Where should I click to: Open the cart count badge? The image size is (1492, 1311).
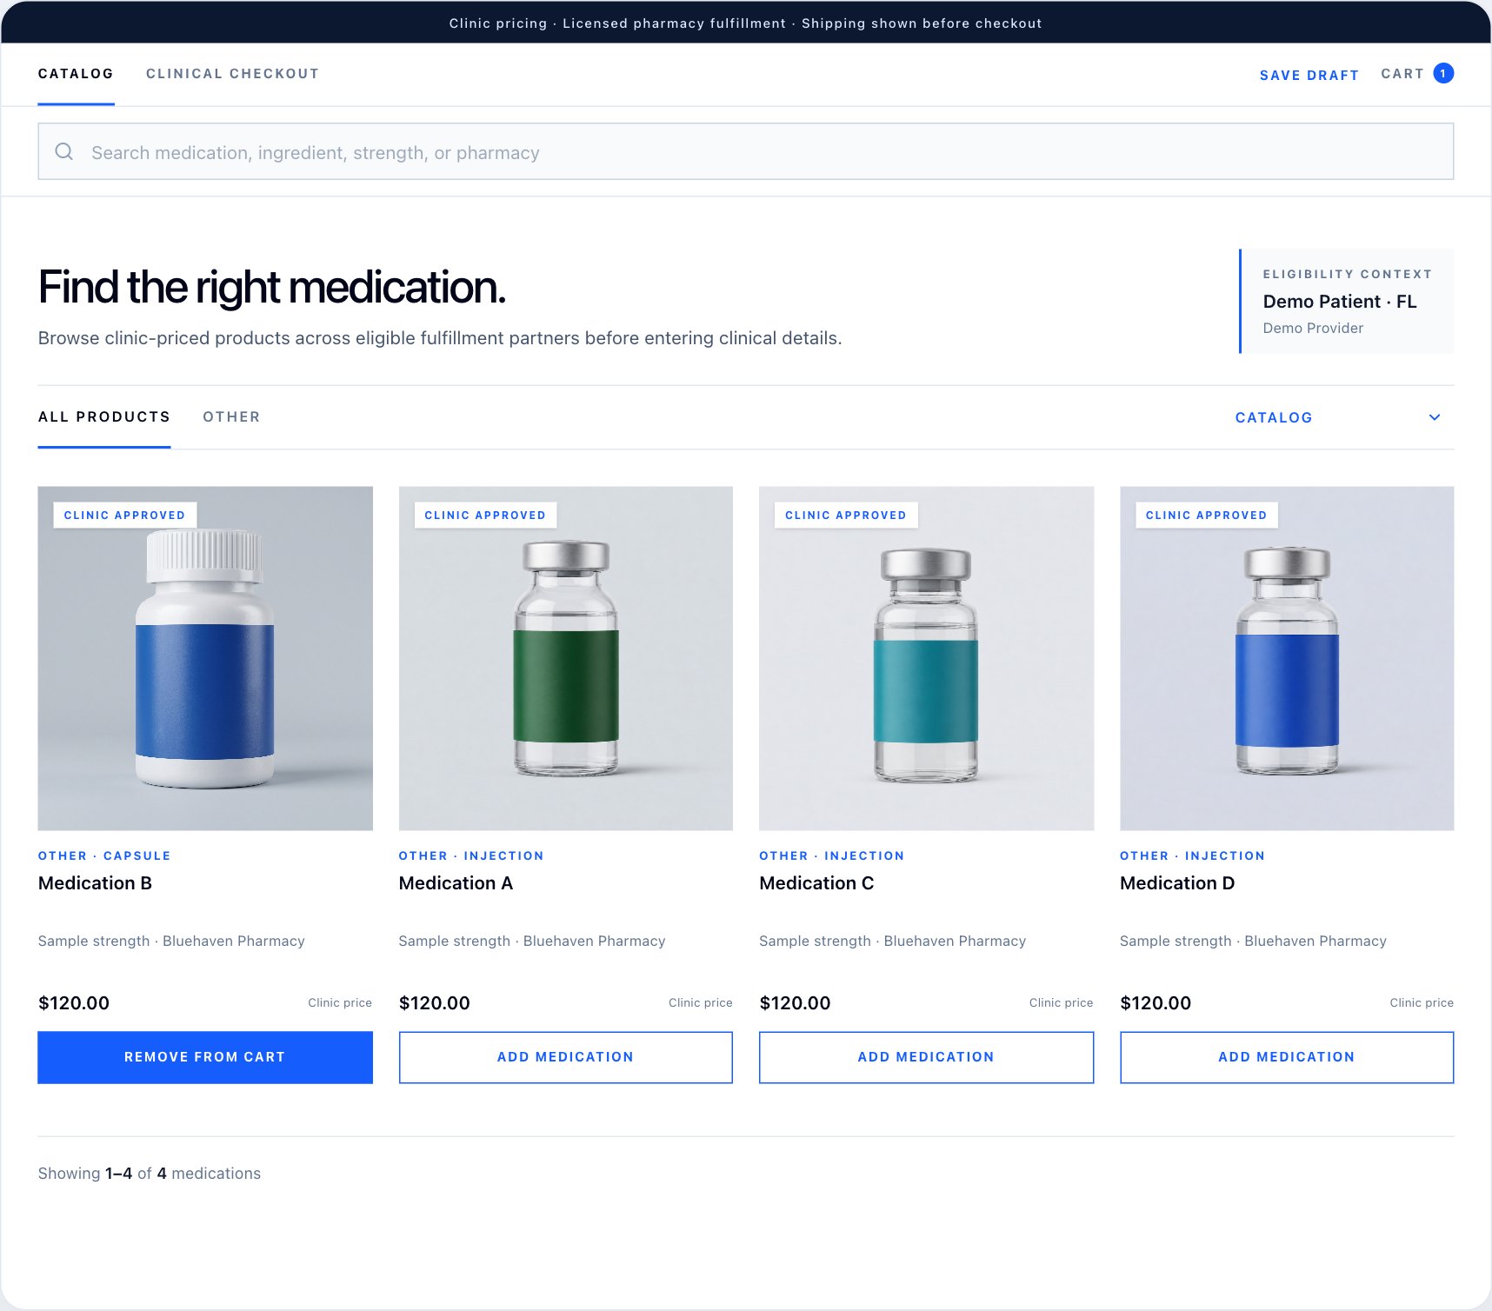point(1443,74)
